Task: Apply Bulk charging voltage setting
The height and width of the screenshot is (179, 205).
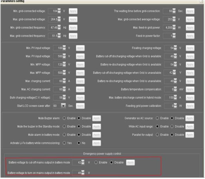Action: 80,98
